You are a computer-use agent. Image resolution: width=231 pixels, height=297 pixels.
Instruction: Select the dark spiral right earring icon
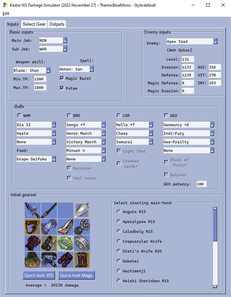click(82, 227)
